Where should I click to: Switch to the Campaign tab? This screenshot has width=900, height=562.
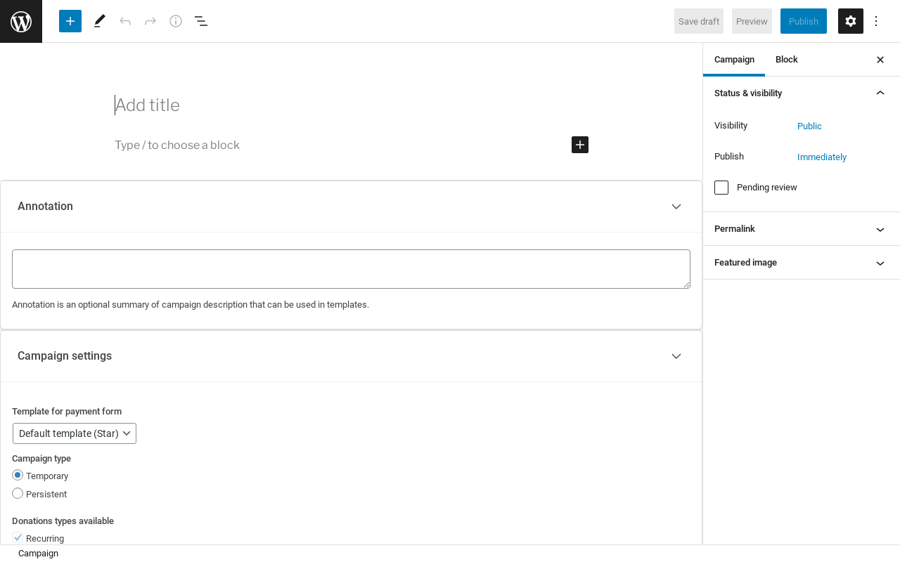click(734, 60)
